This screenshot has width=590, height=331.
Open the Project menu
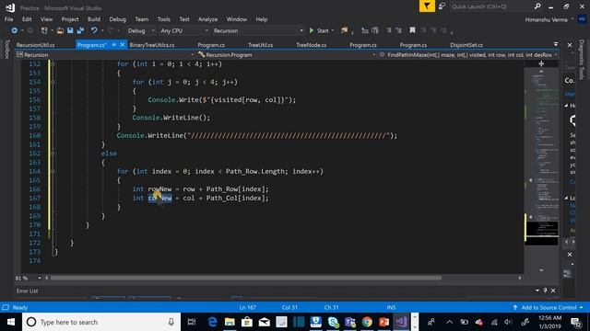tap(70, 19)
